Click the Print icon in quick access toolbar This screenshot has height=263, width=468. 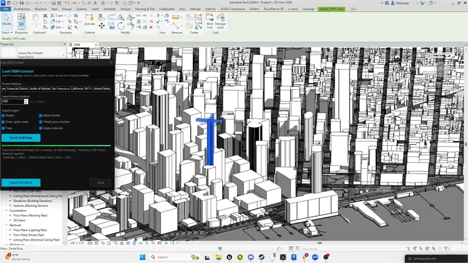point(54,3)
